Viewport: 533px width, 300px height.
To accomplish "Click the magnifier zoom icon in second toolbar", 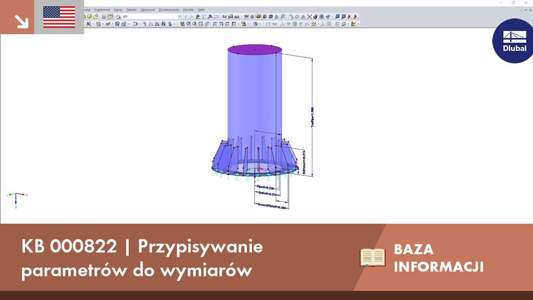I will pyautogui.click(x=188, y=24).
